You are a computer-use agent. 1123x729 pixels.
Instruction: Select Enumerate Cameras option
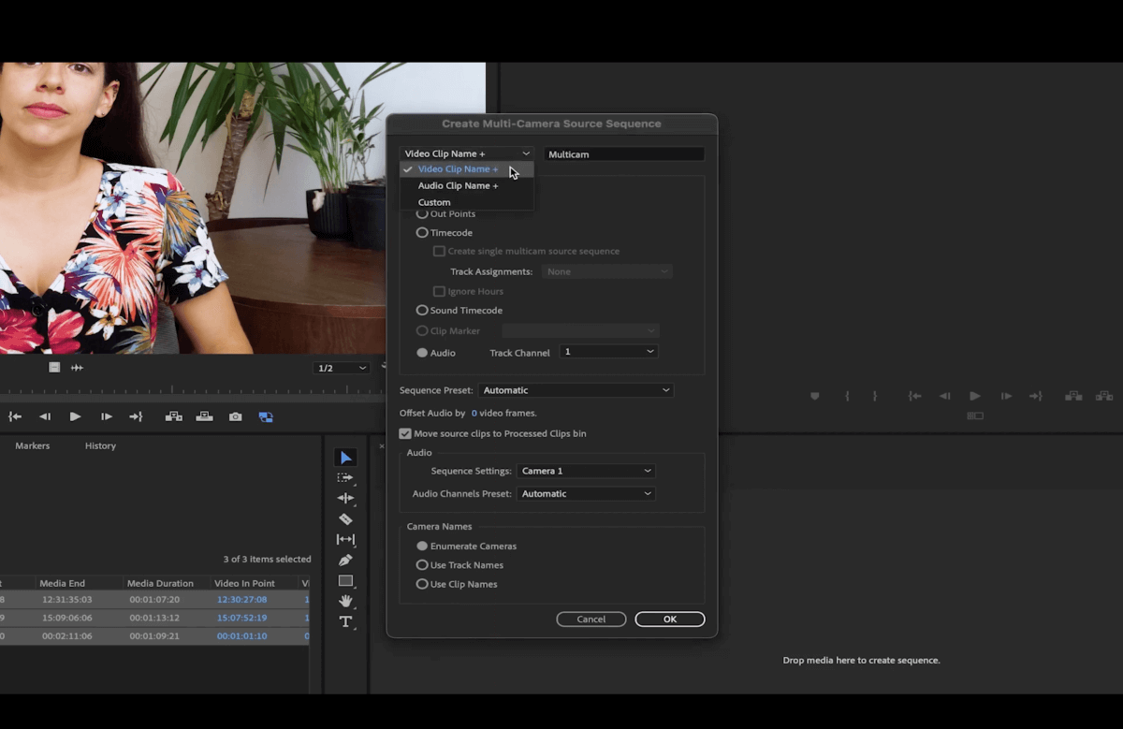422,546
